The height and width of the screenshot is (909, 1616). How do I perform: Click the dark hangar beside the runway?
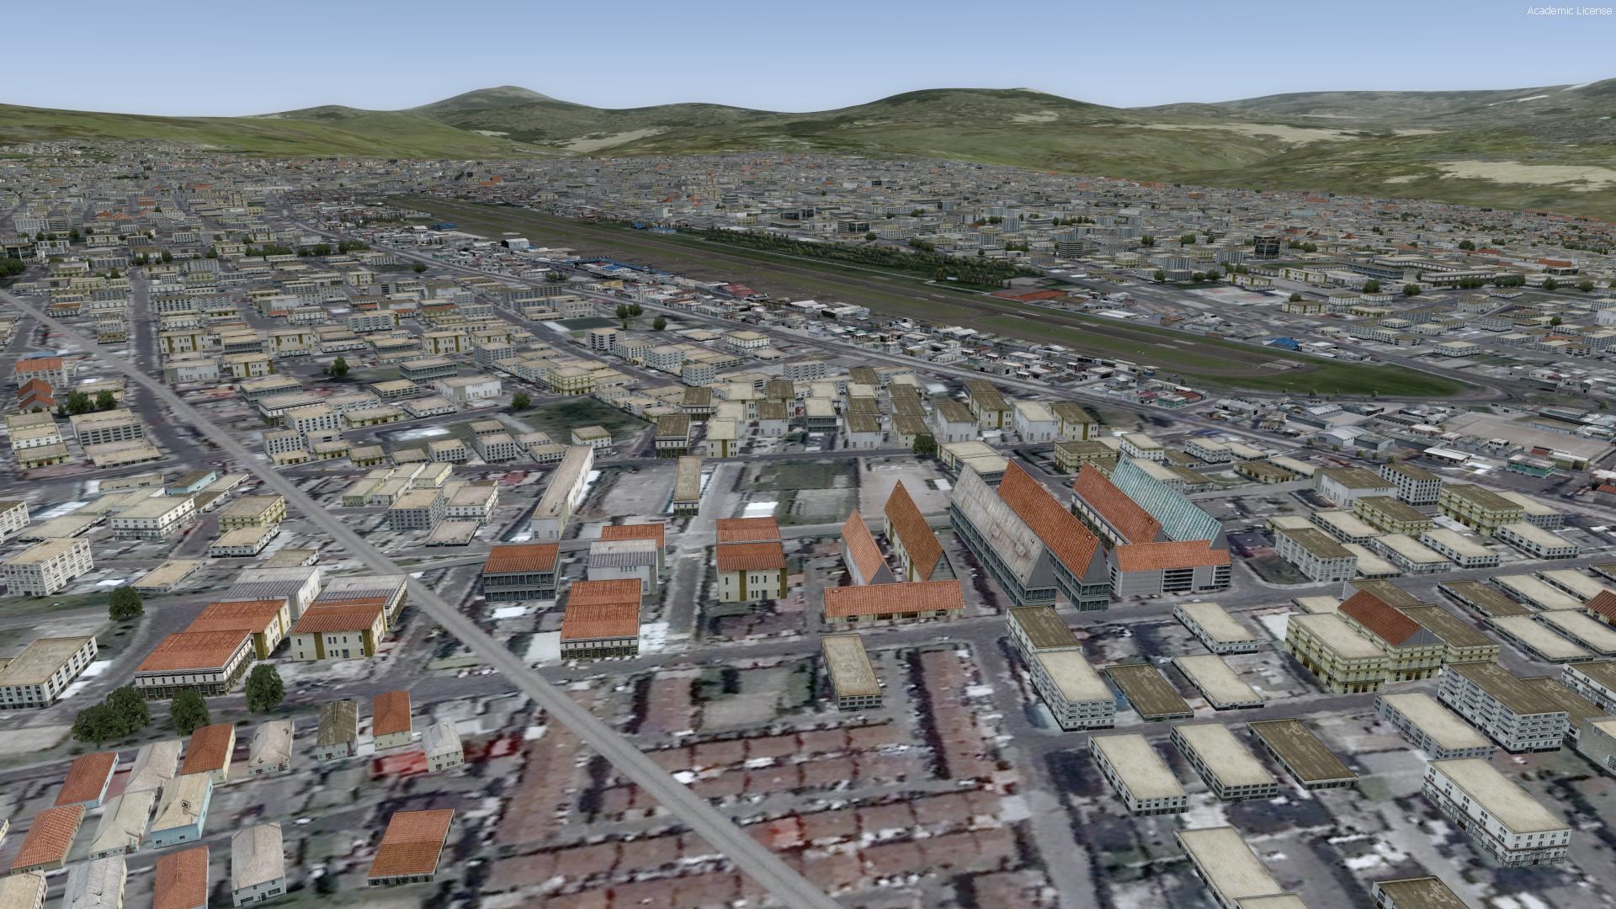514,243
